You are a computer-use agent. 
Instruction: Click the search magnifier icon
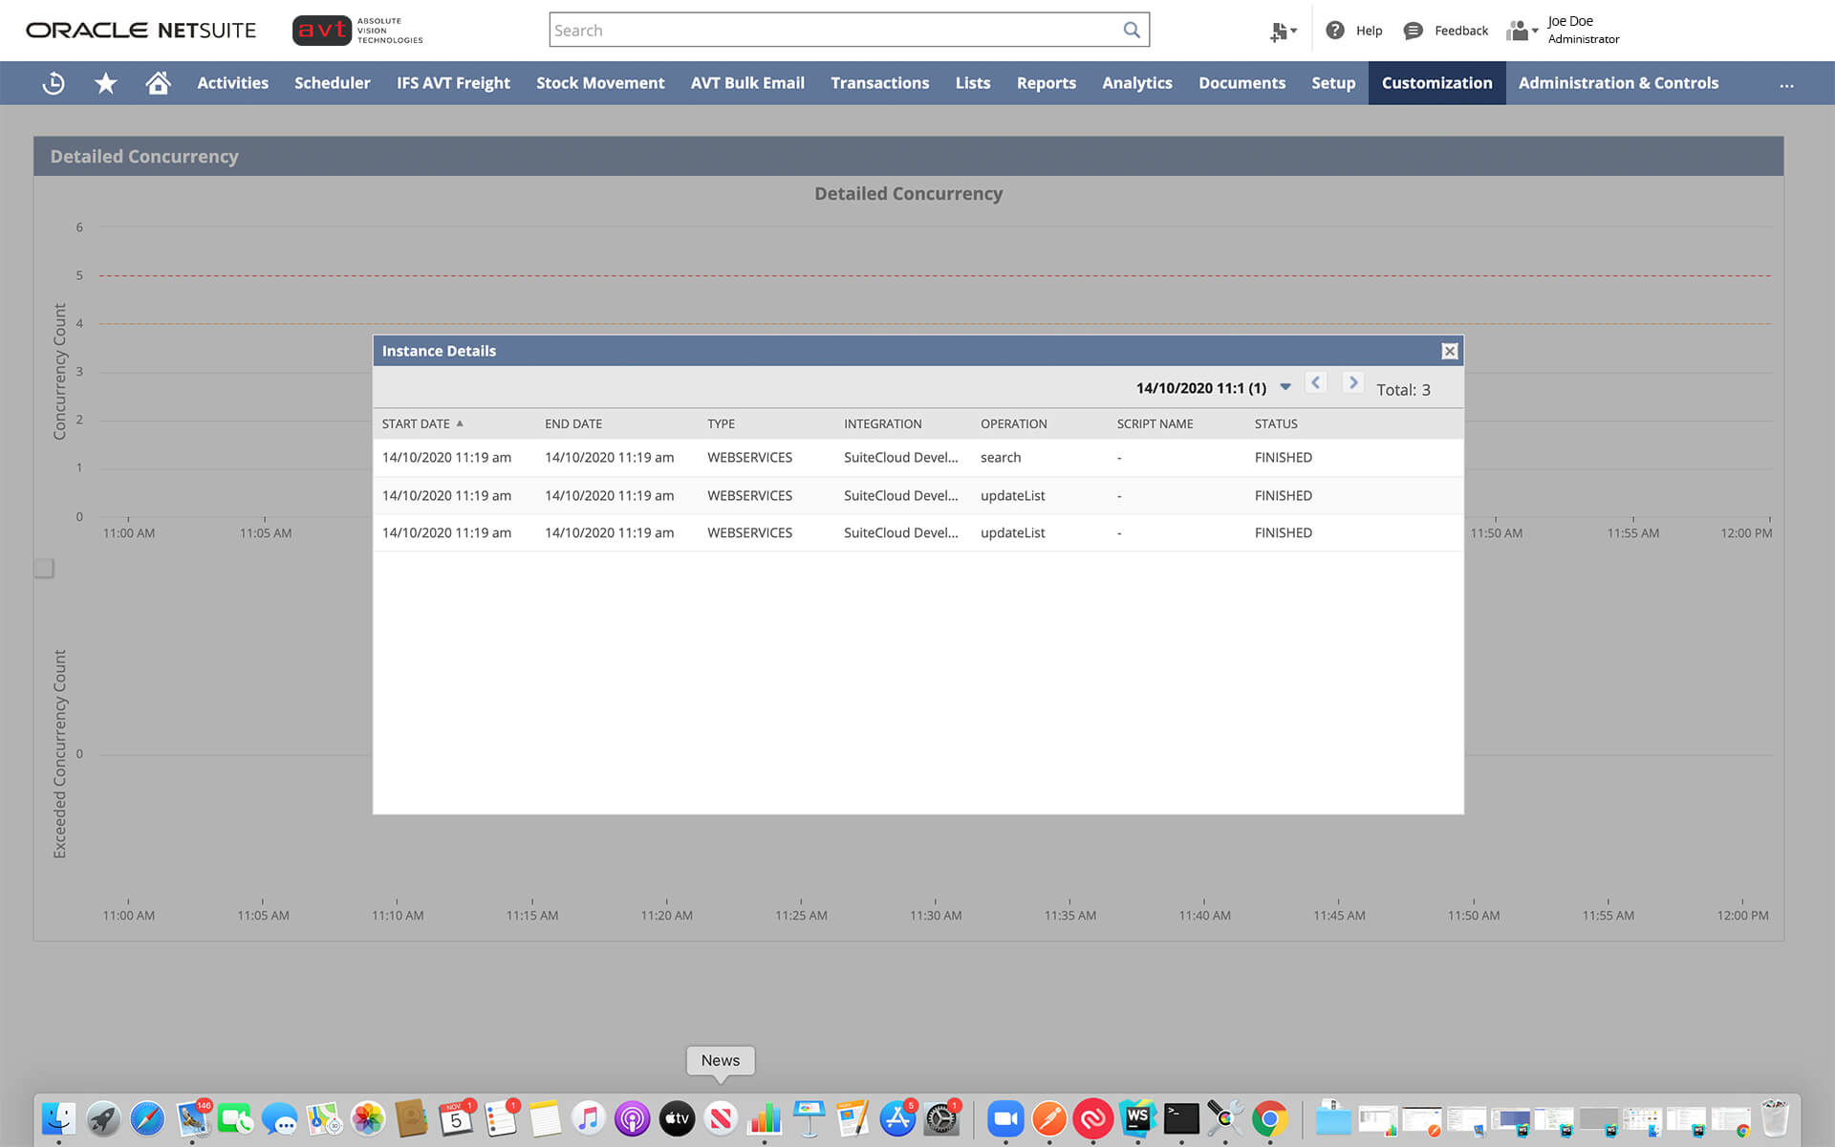tap(1132, 30)
